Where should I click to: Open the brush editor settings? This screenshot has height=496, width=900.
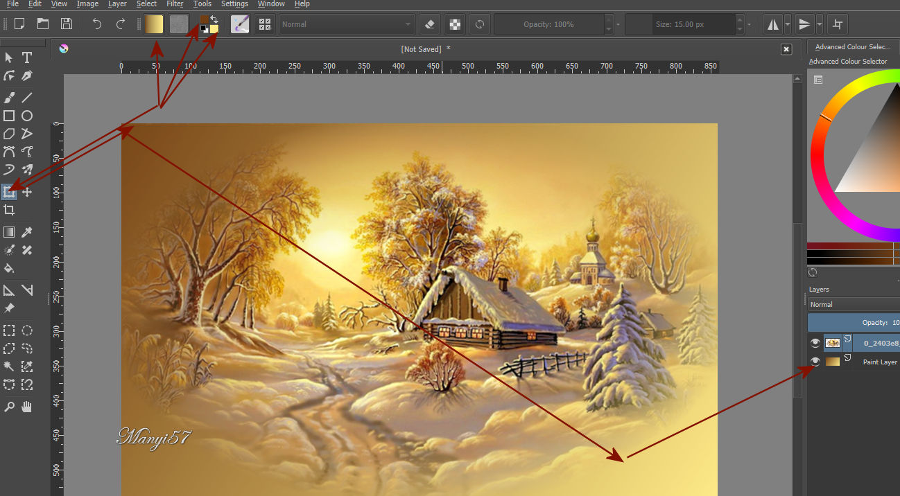point(240,24)
